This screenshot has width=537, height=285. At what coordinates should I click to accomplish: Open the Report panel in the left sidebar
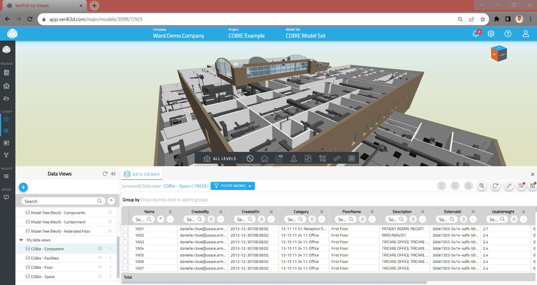coord(6,197)
